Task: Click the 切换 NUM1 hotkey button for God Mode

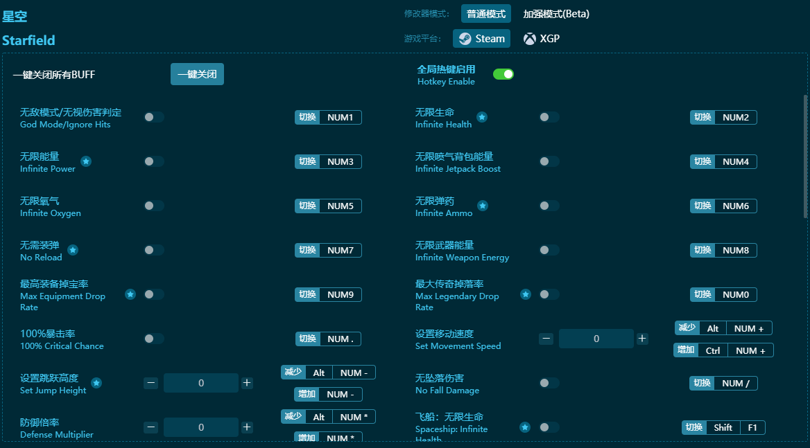Action: click(328, 117)
